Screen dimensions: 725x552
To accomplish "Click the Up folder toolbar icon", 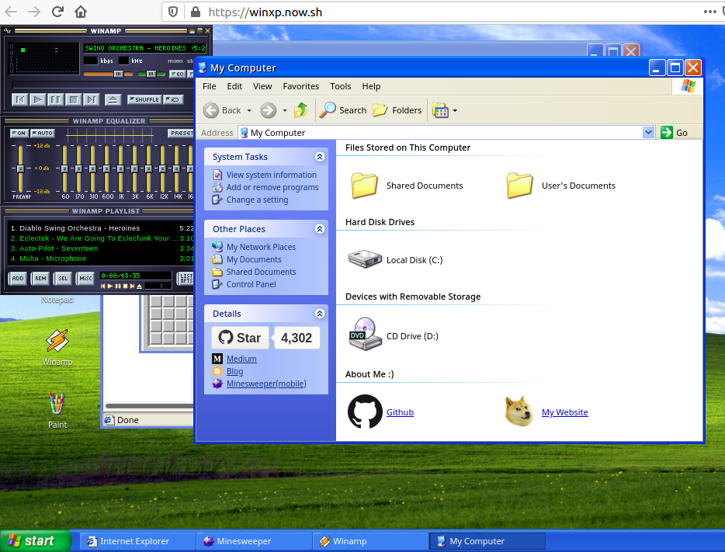I will click(300, 110).
